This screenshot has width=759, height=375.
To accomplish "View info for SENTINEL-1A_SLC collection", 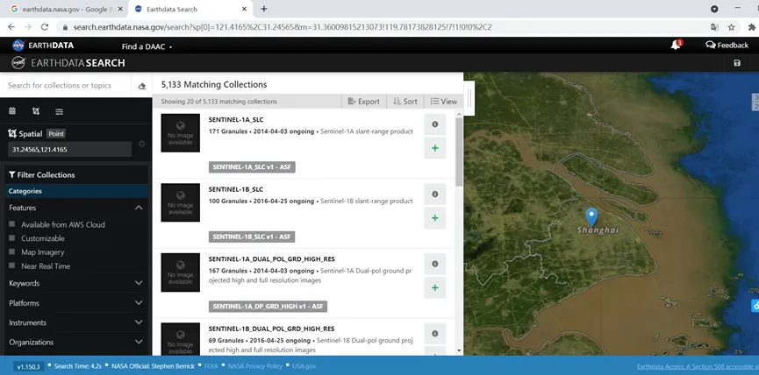I will pos(434,124).
